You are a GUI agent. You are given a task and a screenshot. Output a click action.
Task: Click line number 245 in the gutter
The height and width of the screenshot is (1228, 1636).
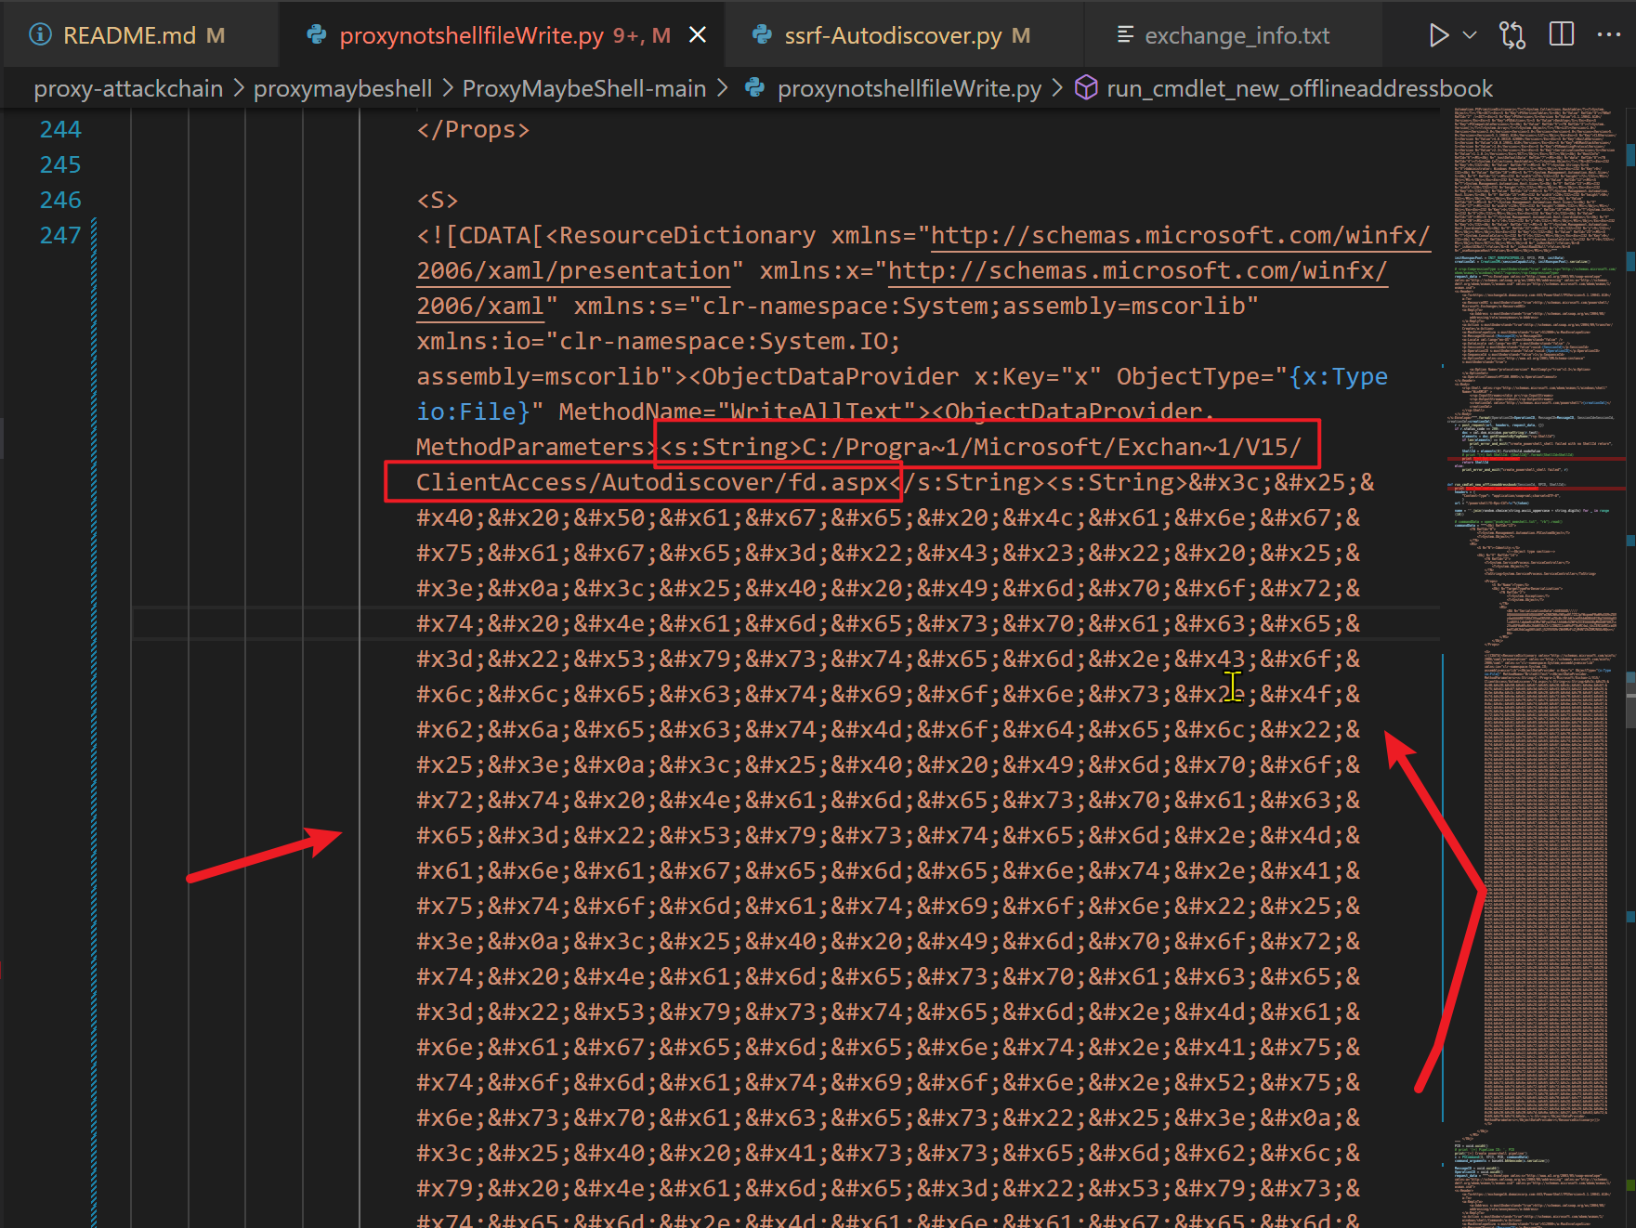60,164
